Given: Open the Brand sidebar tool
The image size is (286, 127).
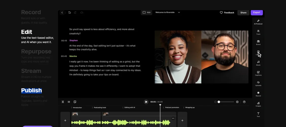Looking at the screenshot, I should (258, 43).
